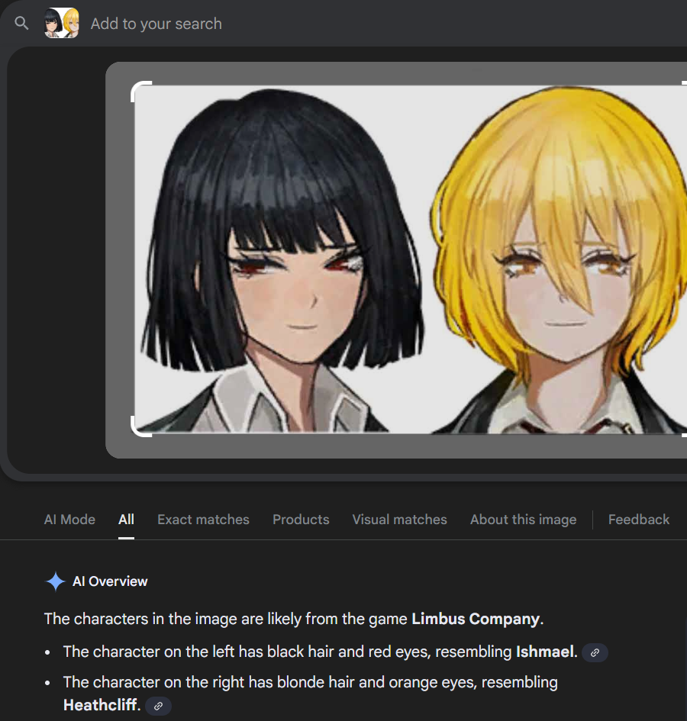
Task: Switch to the AI Mode tab
Action: point(69,520)
